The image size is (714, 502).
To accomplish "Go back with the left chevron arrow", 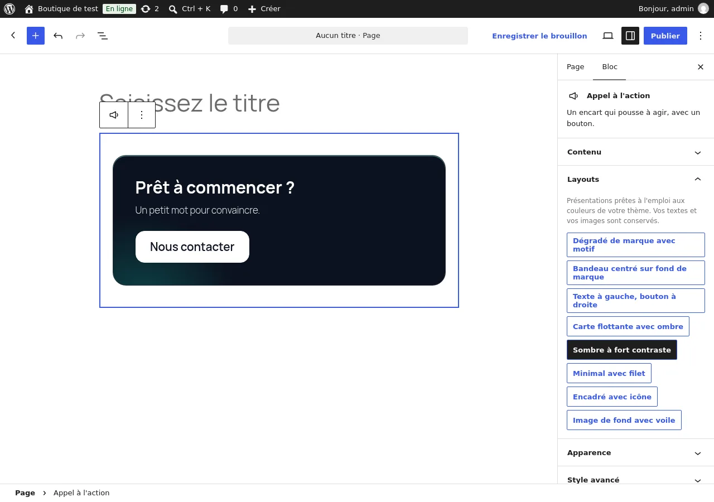I will click(x=13, y=36).
